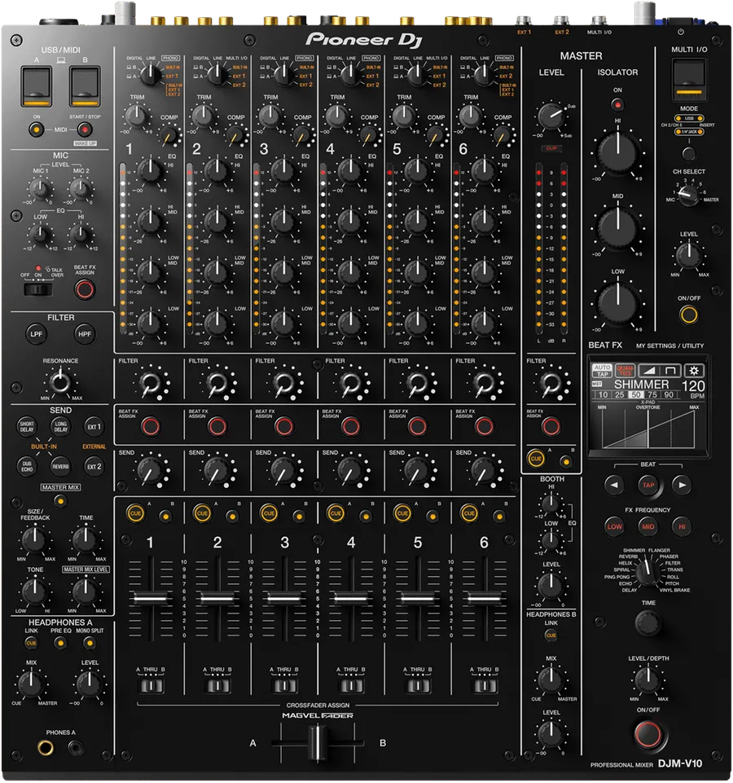Tap the X-PAD OVERTONE touch strip on display
This screenshot has height=783, width=733.
pyautogui.click(x=648, y=429)
